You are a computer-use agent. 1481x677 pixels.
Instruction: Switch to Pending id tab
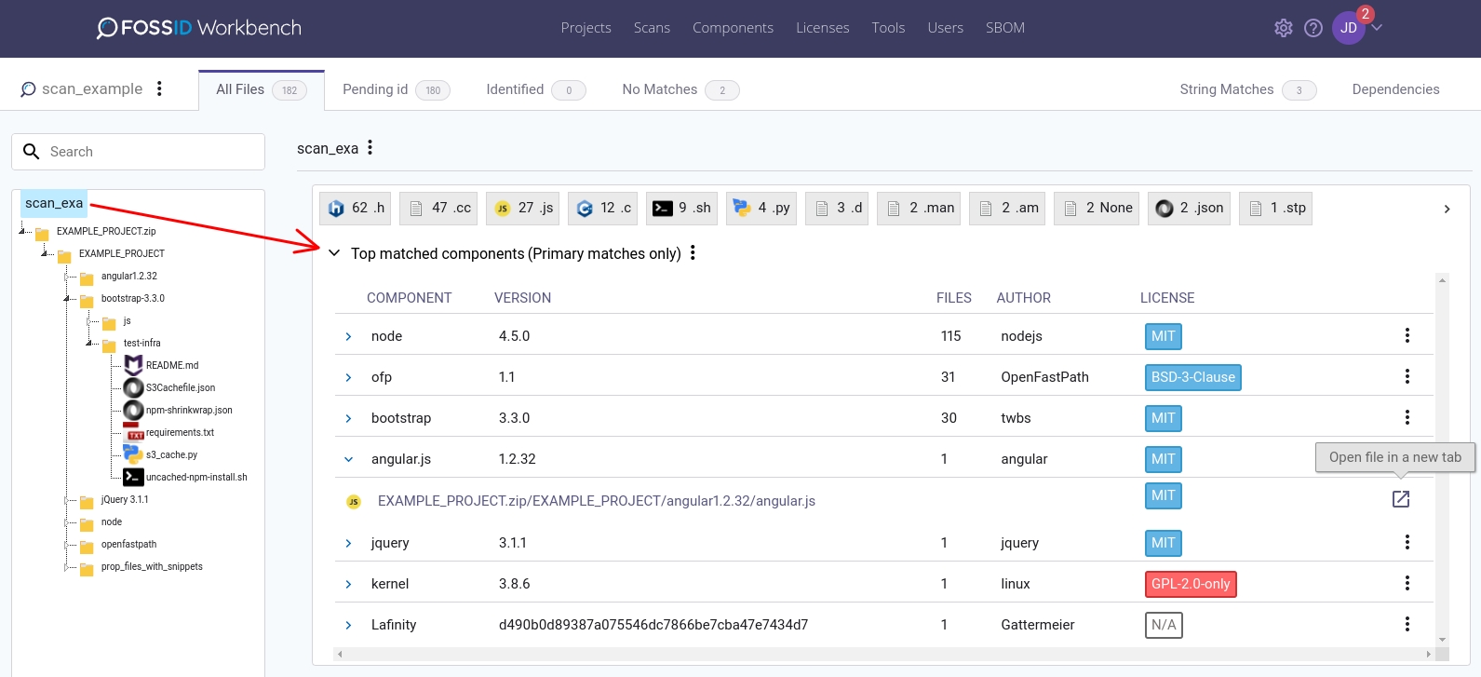point(397,89)
